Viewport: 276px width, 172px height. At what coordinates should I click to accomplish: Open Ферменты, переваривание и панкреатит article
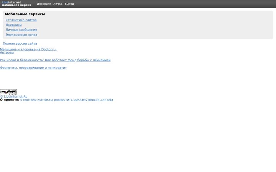tap(33, 68)
